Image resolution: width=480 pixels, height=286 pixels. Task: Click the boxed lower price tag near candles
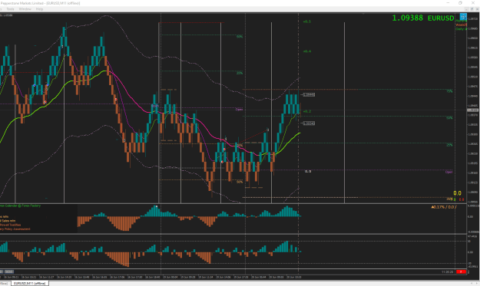[309, 123]
